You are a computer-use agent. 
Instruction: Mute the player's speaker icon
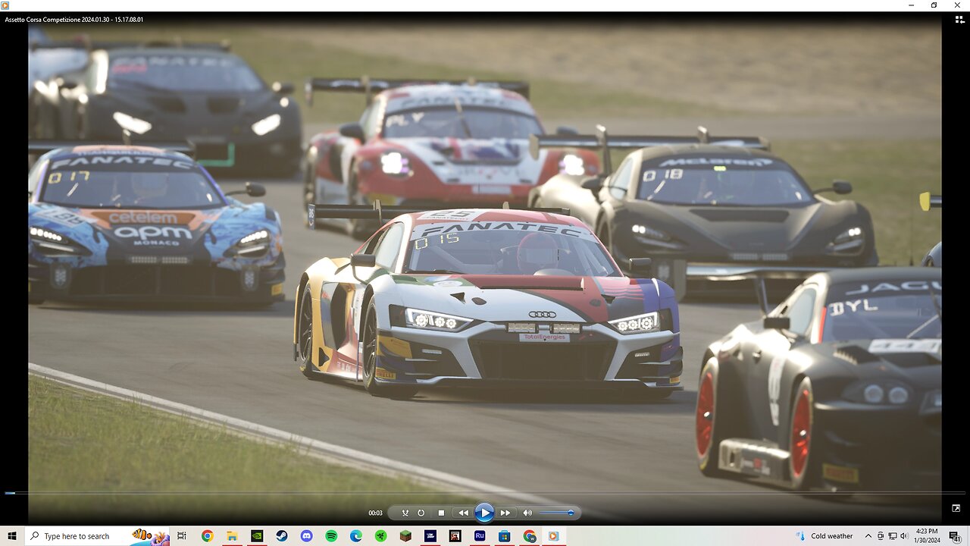click(x=527, y=513)
